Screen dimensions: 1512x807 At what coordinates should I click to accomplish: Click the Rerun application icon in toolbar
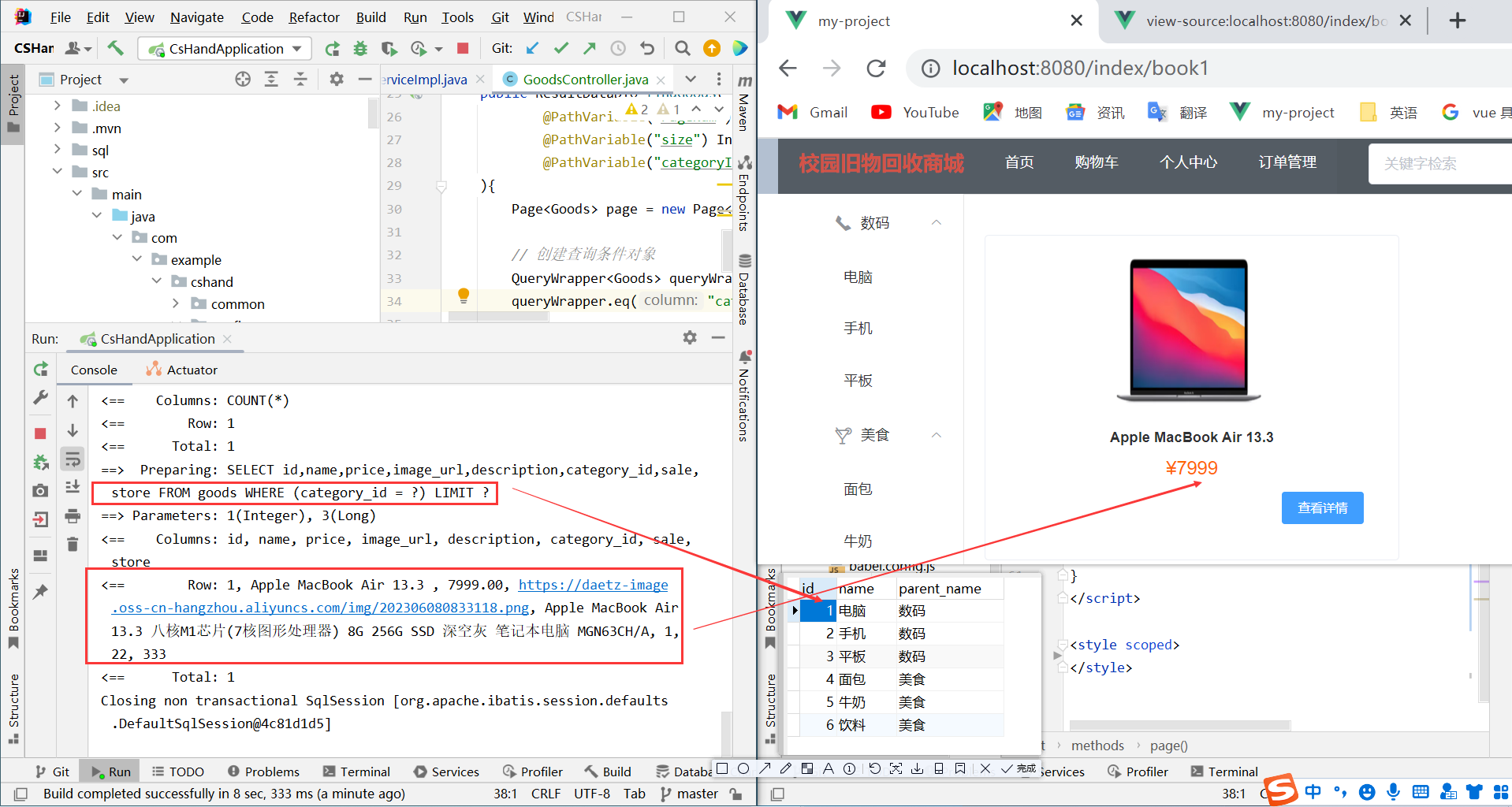coord(333,49)
